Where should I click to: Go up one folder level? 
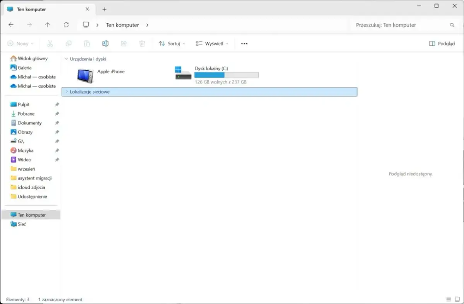click(48, 25)
